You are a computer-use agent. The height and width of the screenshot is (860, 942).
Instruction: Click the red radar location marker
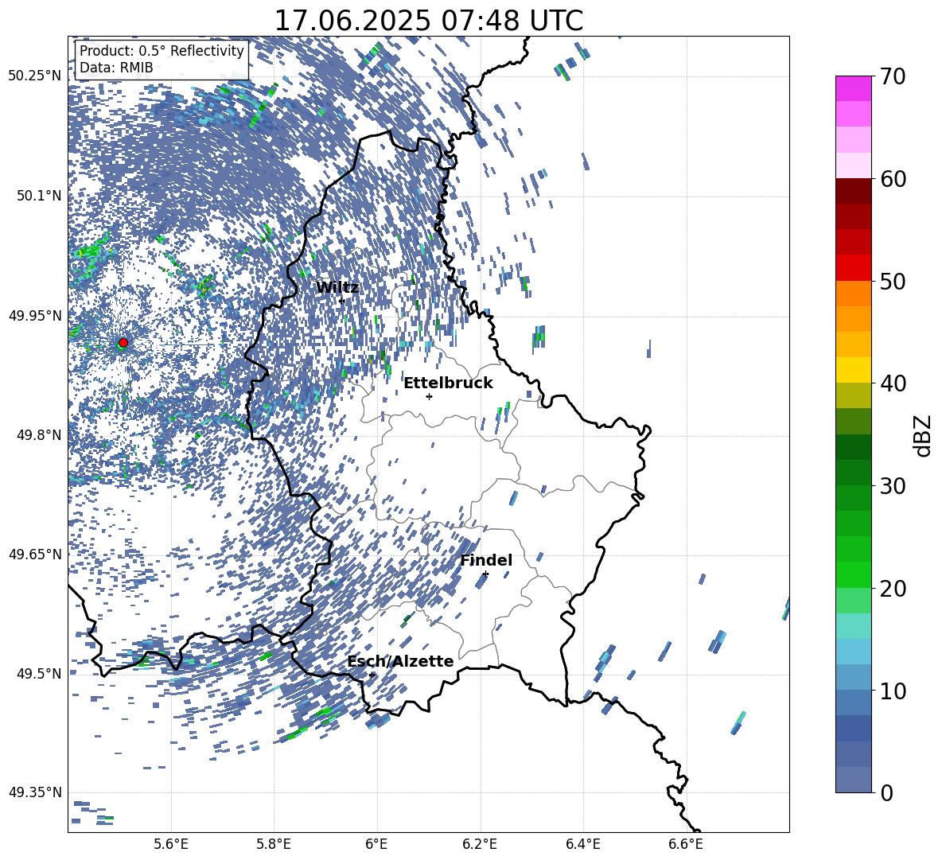pyautogui.click(x=123, y=343)
